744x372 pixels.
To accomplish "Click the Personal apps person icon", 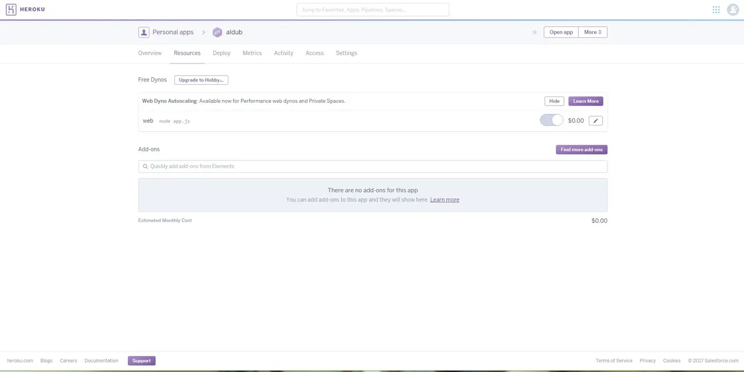I will pos(144,32).
